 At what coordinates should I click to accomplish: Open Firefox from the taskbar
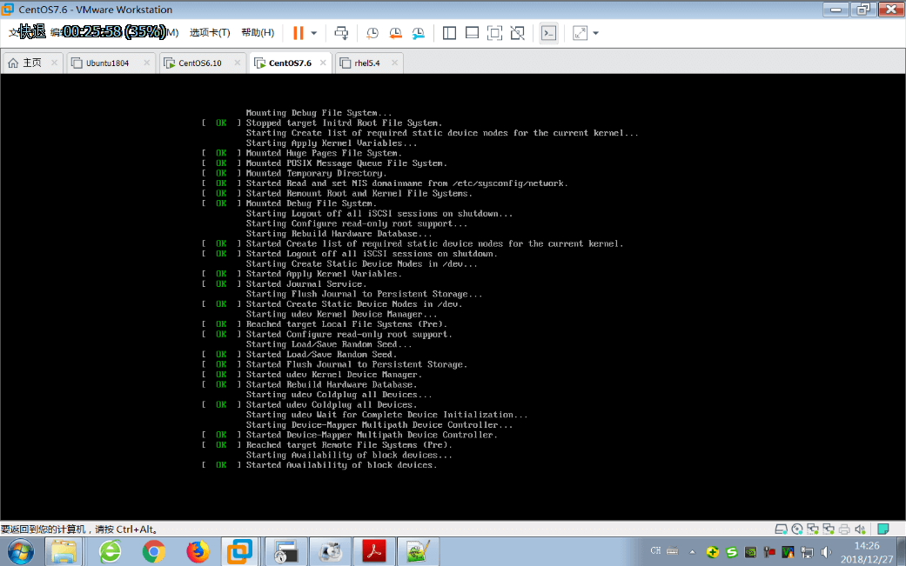(x=198, y=551)
